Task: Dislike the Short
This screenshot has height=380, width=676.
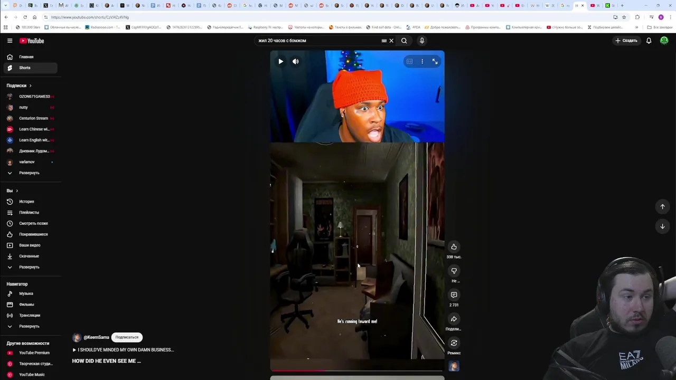Action: pyautogui.click(x=454, y=271)
